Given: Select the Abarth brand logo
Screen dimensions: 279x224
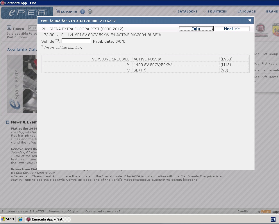Looking at the screenshot, I should point(276,30).
